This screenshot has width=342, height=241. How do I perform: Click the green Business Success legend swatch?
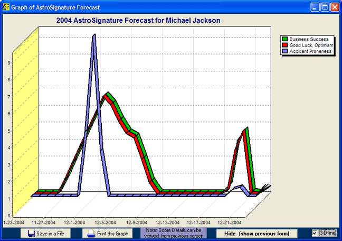[x=285, y=39]
